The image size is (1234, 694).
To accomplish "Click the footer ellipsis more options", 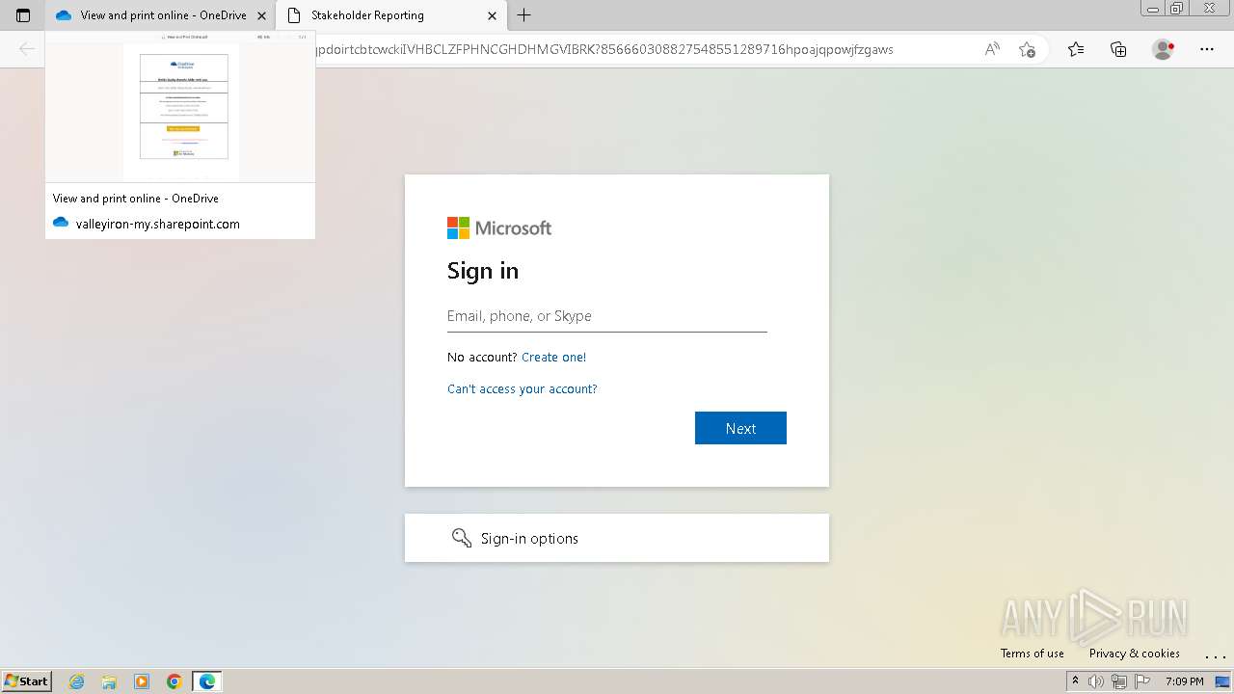I will [x=1215, y=655].
